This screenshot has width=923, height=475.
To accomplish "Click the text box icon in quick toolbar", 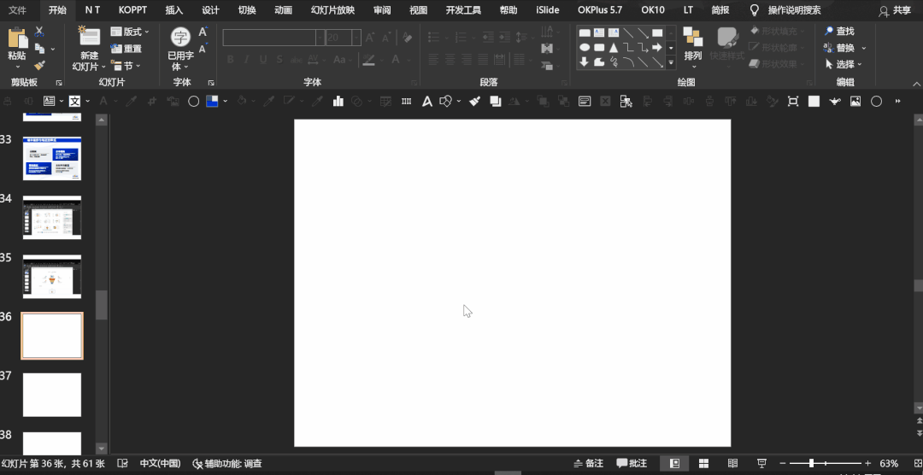I will pyautogui.click(x=49, y=102).
